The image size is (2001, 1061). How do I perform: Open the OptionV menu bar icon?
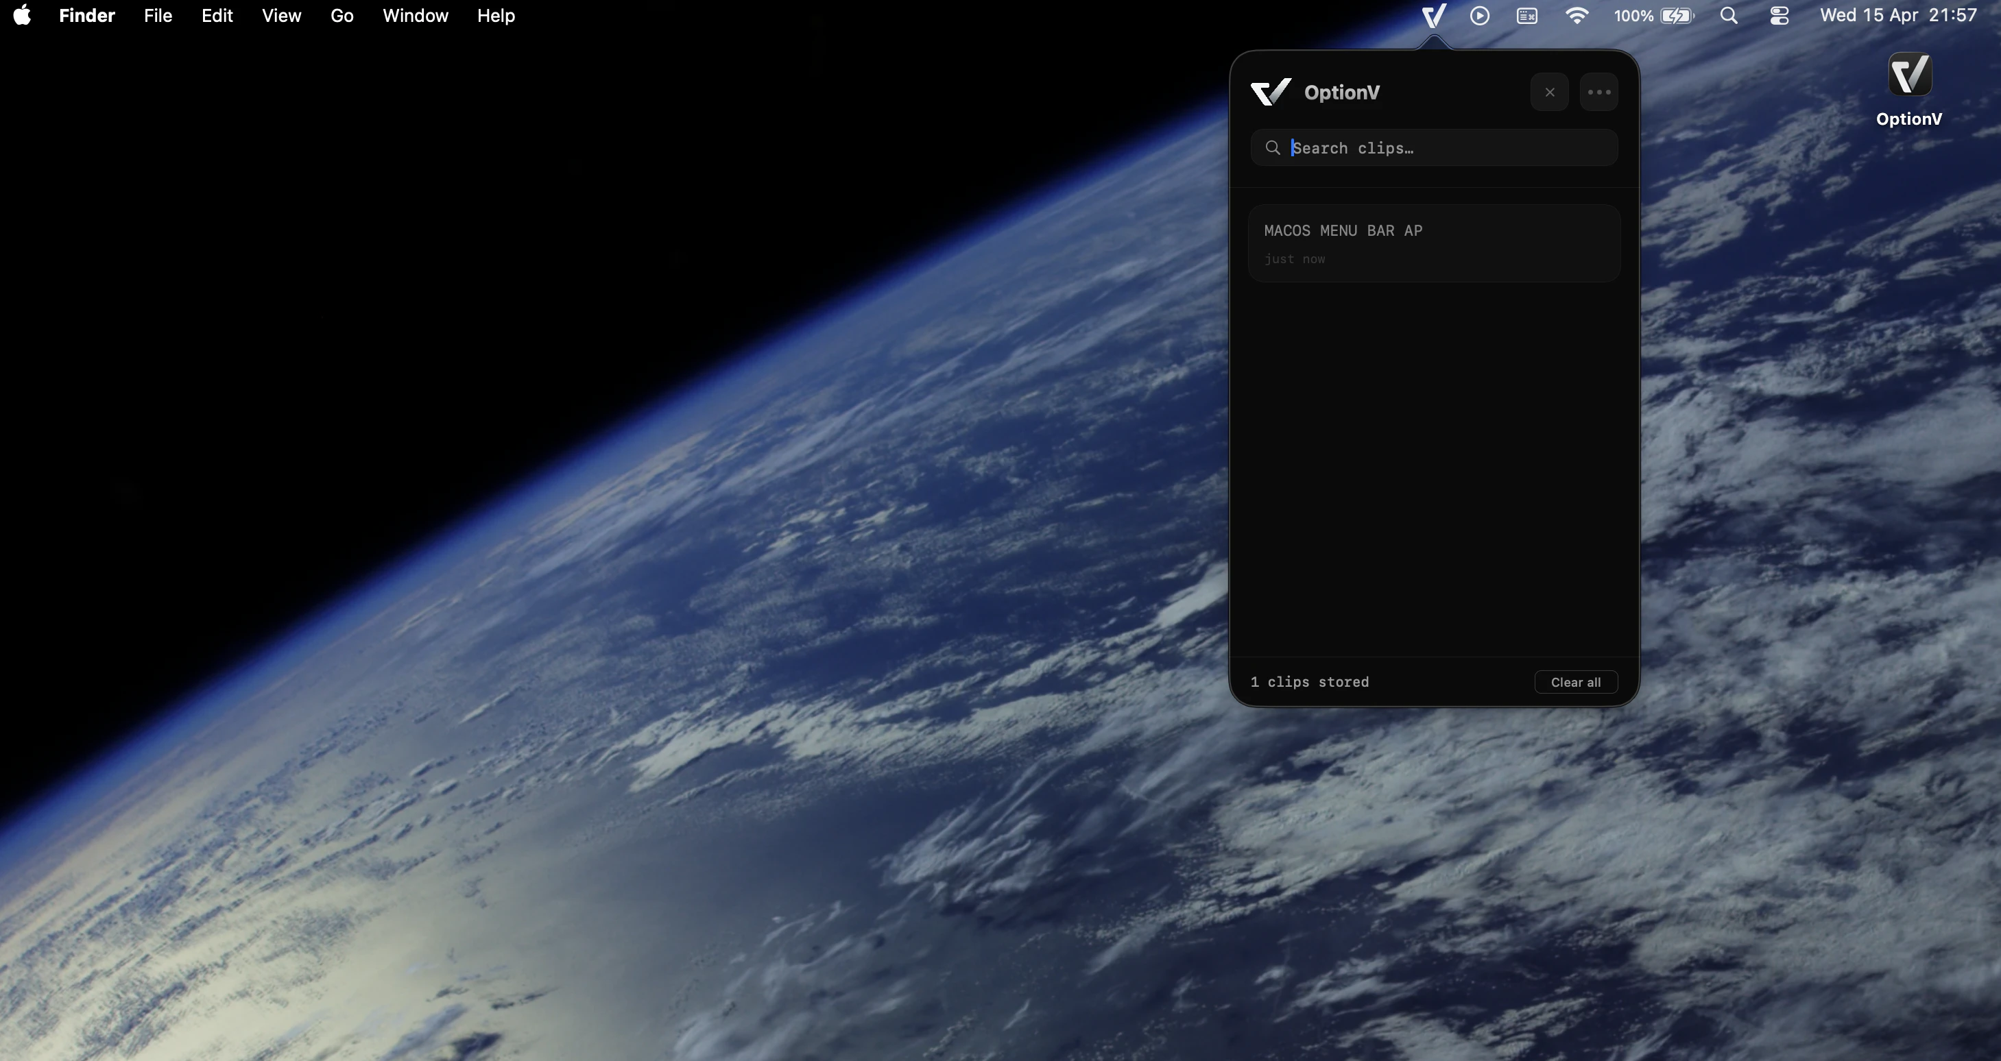pyautogui.click(x=1433, y=15)
